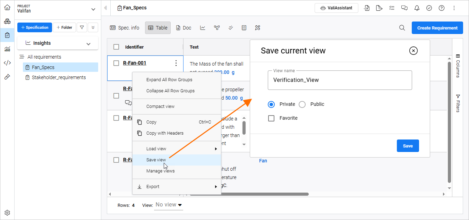Click the analytics chart view icon

point(203,28)
